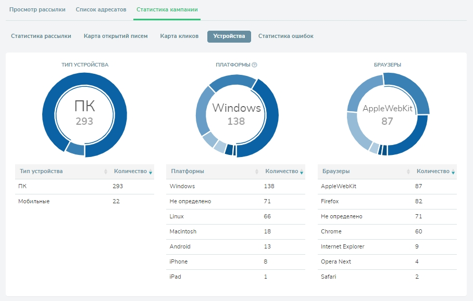The image size is (473, 301).
Task: Click the small Мобильные segment of device donut
Action: (x=76, y=148)
